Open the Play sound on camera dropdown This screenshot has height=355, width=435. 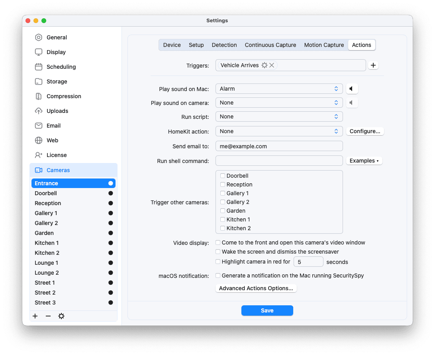(279, 103)
